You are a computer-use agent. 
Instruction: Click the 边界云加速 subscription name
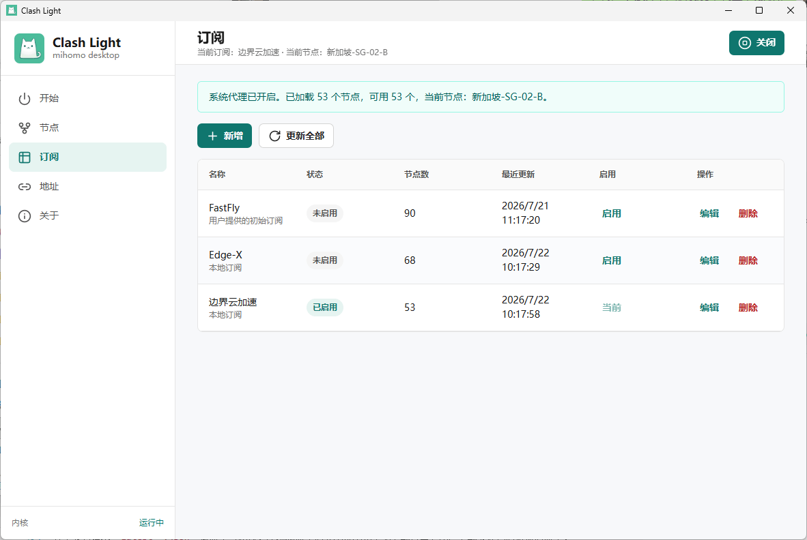(x=233, y=302)
